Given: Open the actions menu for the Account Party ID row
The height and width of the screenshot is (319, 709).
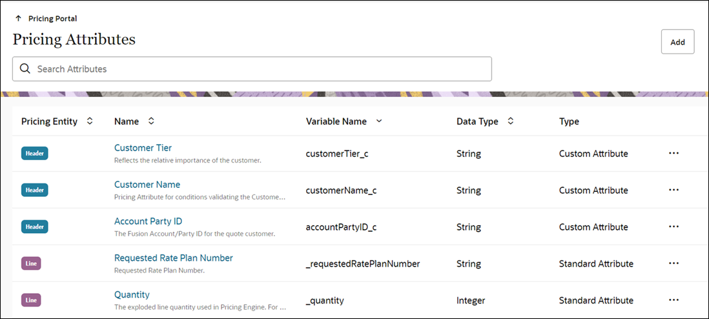Looking at the screenshot, I should click(673, 227).
